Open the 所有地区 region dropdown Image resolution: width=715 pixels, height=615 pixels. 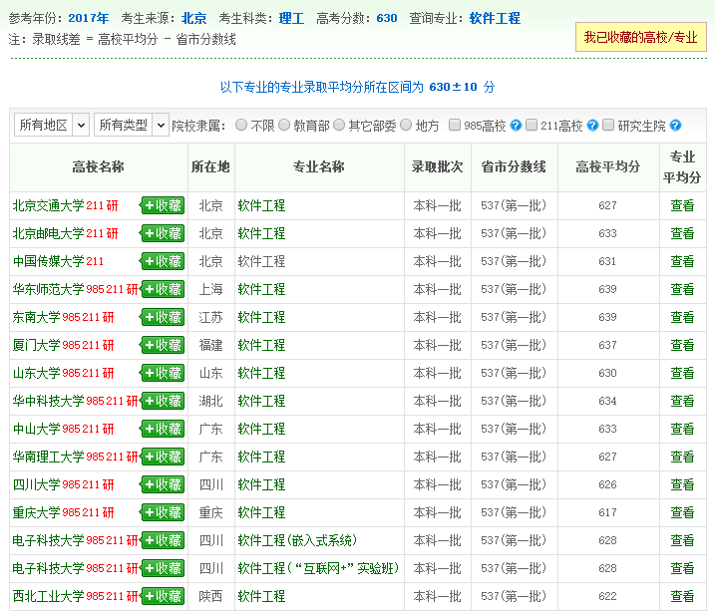coord(52,125)
